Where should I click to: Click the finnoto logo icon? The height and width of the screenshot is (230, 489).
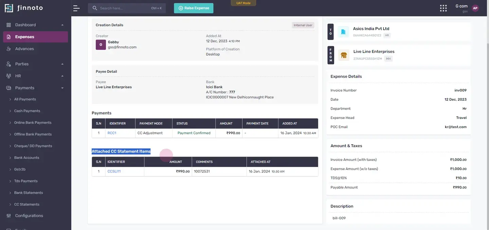click(9, 8)
